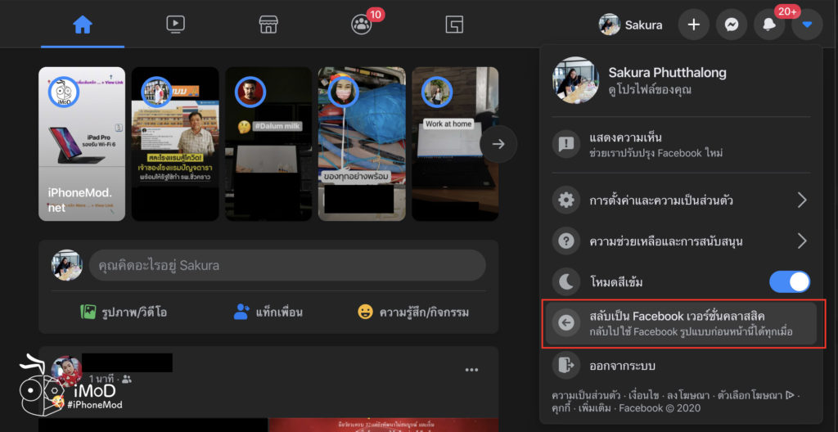Open the #Dalum milk story

(268, 144)
